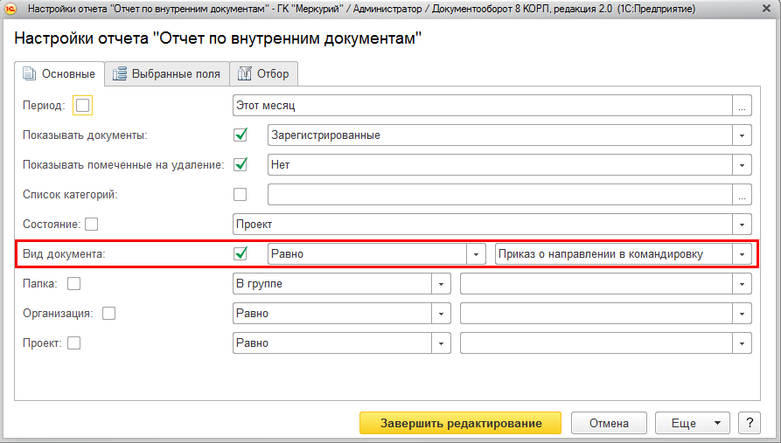Switch to the Отбор tab
Screen dimensions: 781x443
click(x=264, y=74)
